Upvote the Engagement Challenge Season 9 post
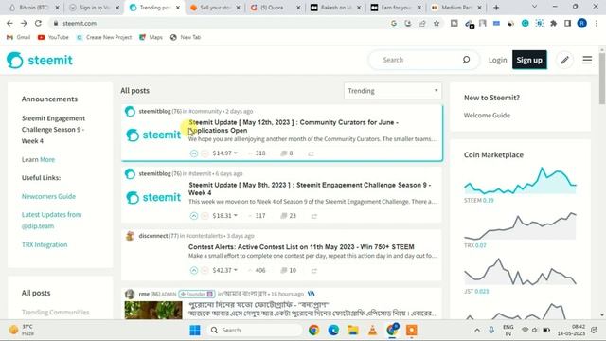The image size is (606, 341). (x=194, y=216)
